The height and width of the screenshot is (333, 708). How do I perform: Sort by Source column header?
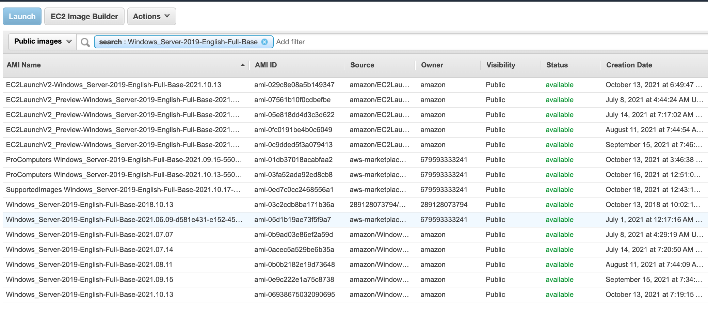(x=362, y=65)
